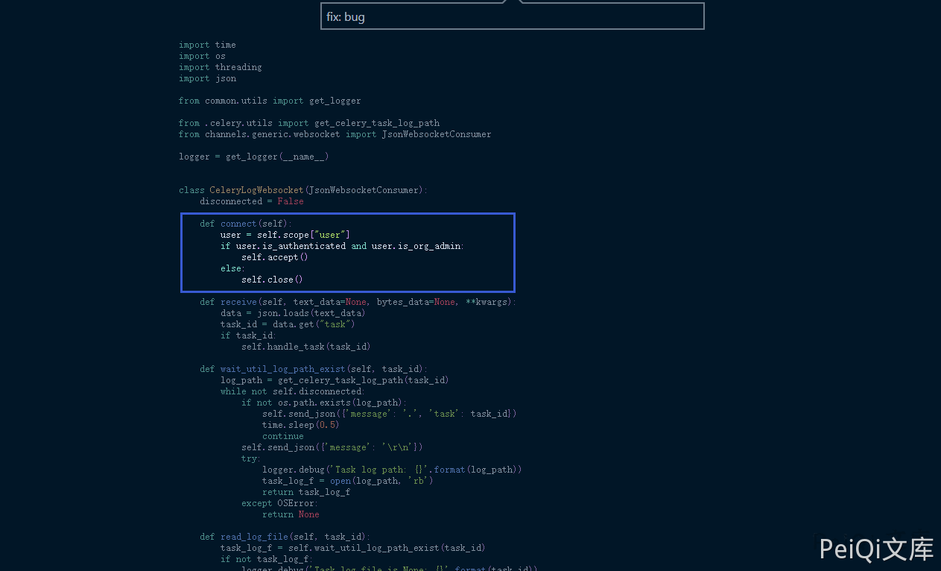Click JsonWebsocketConsumer in the channels import line
The image size is (941, 571).
pyautogui.click(x=436, y=134)
